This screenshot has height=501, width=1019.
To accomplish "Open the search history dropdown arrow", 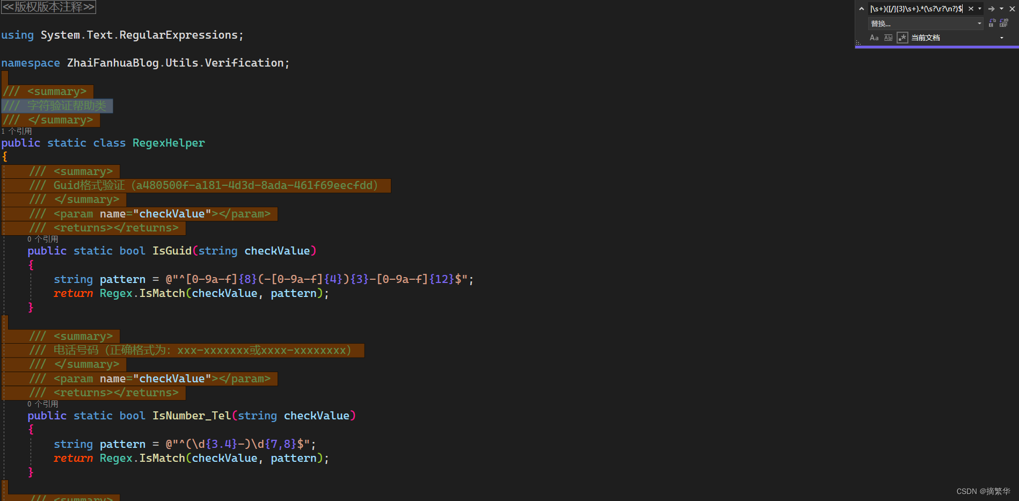I will coord(980,9).
